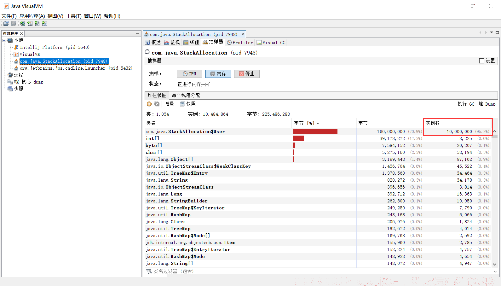Start CPU sampling
Image resolution: width=501 pixels, height=286 pixels.
[189, 74]
